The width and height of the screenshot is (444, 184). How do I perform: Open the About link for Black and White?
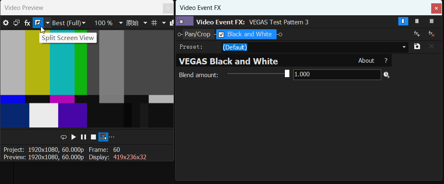pos(366,61)
